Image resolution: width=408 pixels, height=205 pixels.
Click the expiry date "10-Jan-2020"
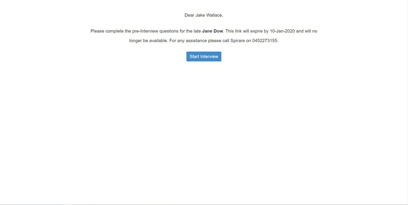tap(283, 31)
